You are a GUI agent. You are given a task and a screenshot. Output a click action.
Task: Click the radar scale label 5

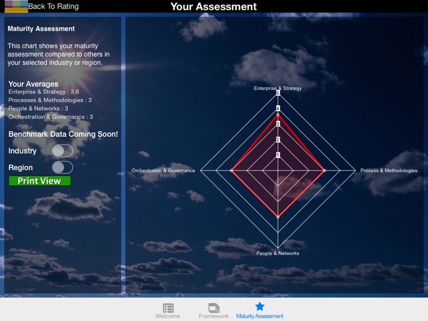pyautogui.click(x=278, y=94)
